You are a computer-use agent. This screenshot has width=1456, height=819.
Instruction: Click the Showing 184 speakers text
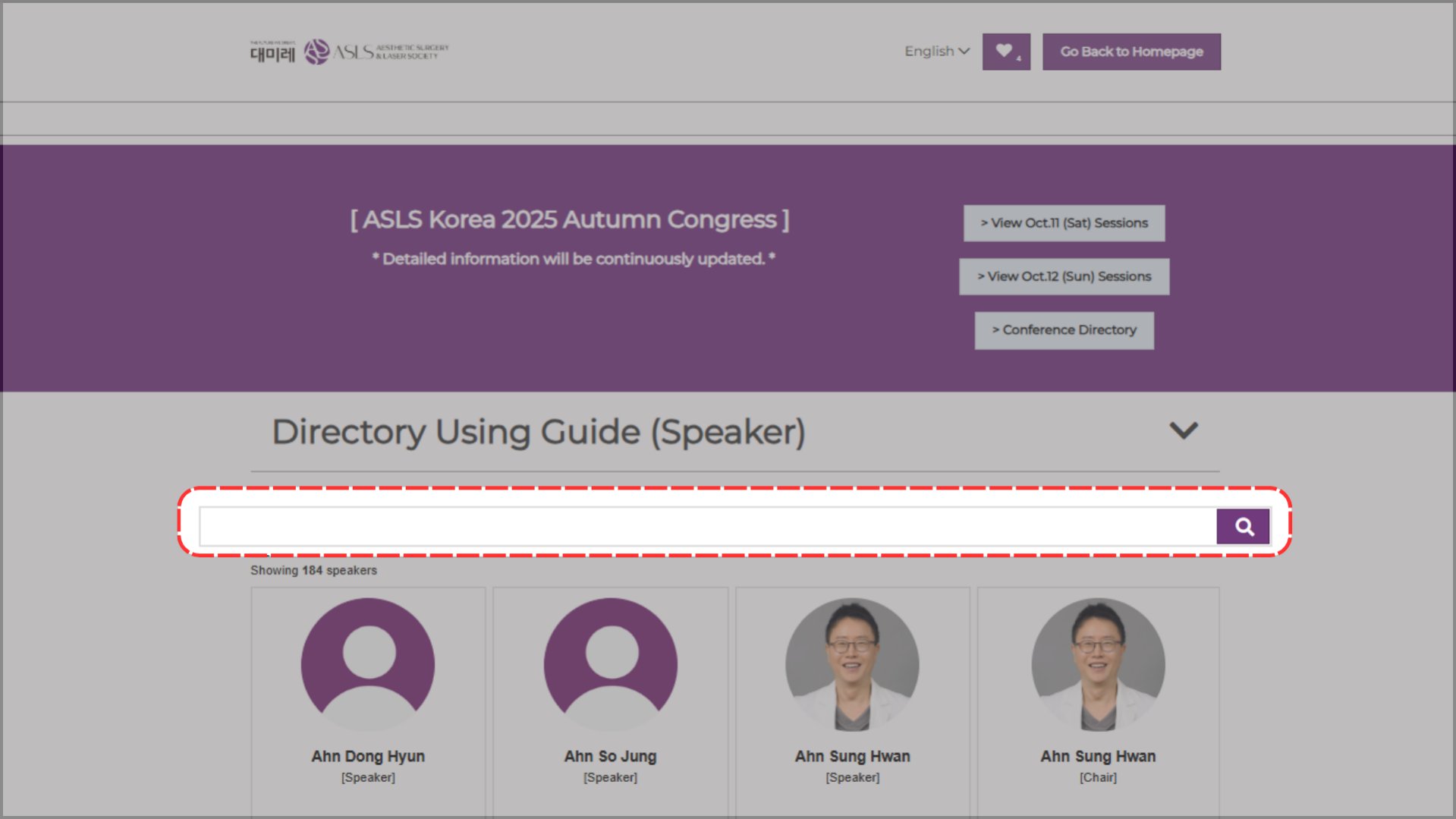coord(313,570)
